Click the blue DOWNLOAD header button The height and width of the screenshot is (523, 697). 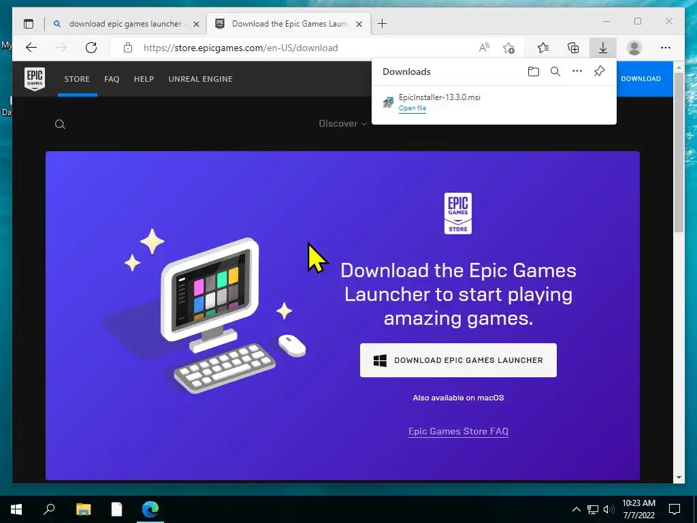[x=641, y=79]
